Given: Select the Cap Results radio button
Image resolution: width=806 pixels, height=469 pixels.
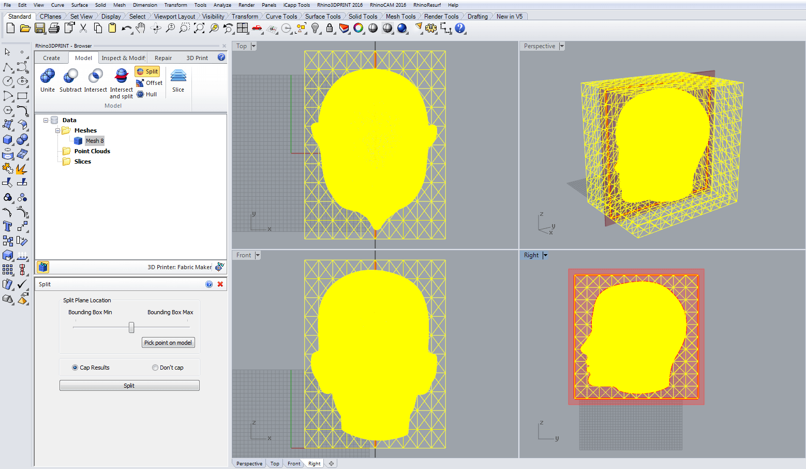Looking at the screenshot, I should (x=75, y=368).
